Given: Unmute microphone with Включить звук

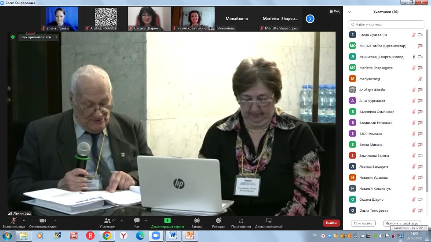Looking at the screenshot, I should pyautogui.click(x=14, y=221).
